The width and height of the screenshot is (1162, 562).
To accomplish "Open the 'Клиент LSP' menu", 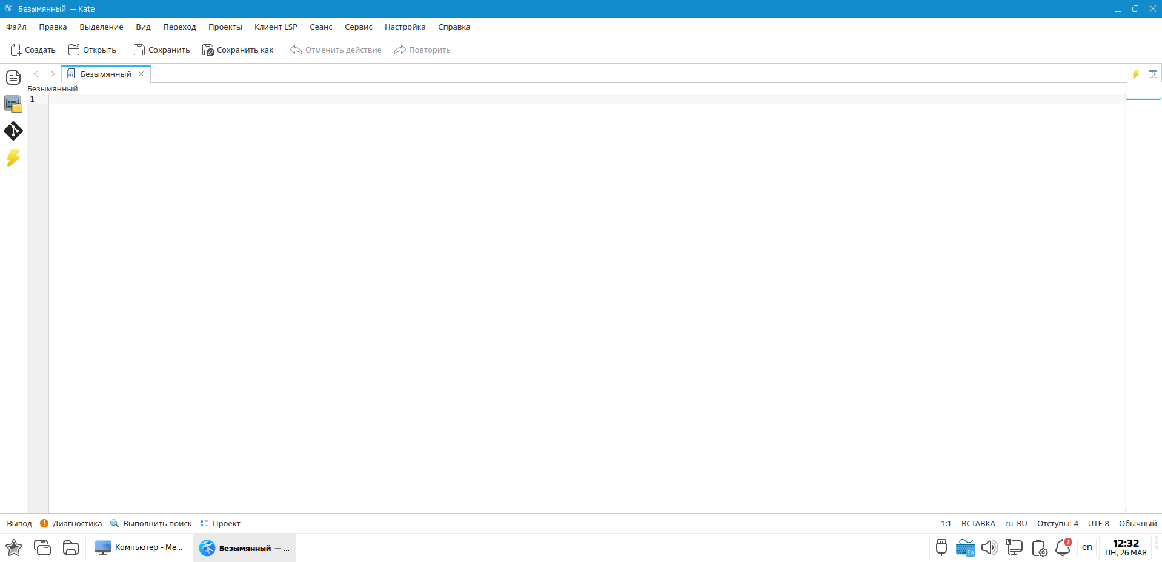I will click(x=276, y=27).
